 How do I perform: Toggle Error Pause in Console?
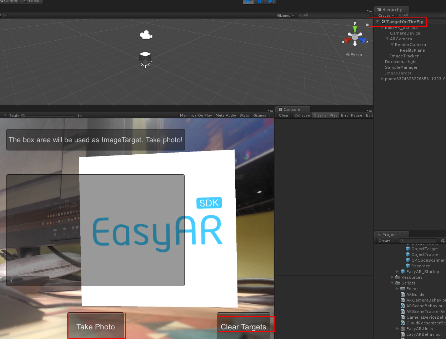(351, 115)
